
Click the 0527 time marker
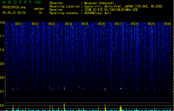pyautogui.click(x=118, y=24)
